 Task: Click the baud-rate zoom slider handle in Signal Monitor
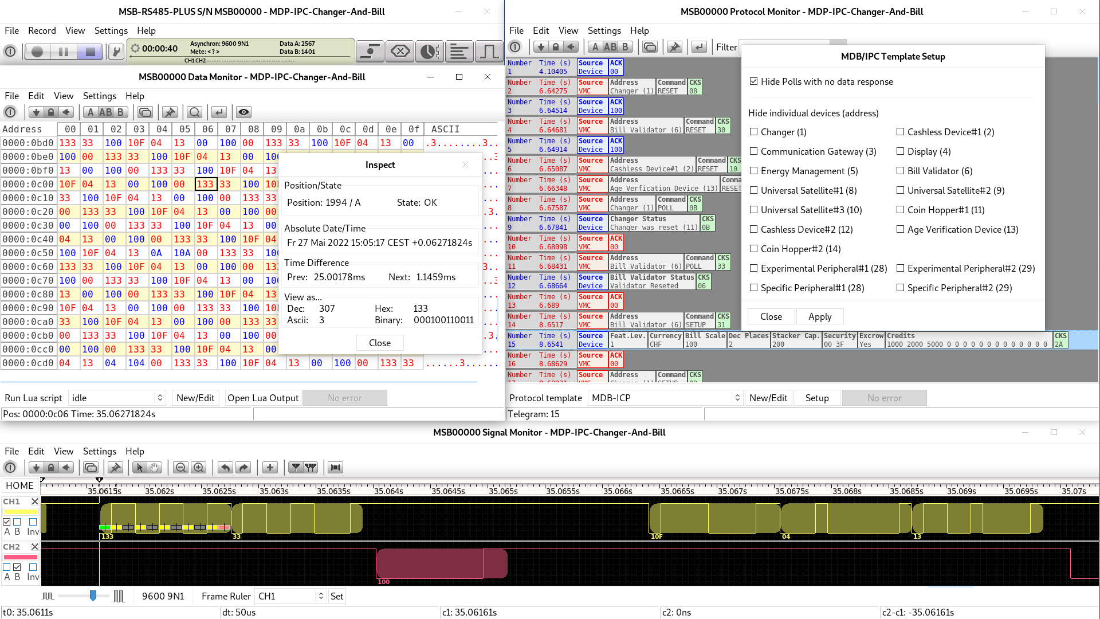93,596
